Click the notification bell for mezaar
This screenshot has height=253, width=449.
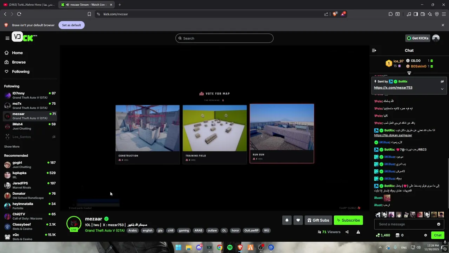[287, 220]
